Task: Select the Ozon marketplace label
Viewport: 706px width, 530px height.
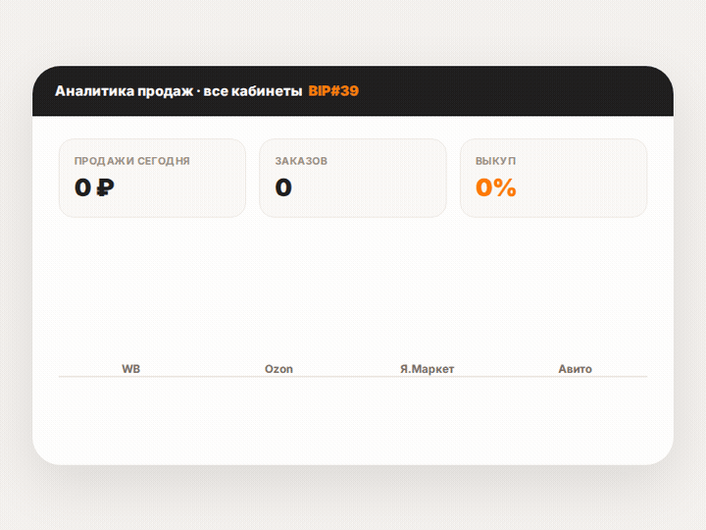Action: (x=278, y=369)
